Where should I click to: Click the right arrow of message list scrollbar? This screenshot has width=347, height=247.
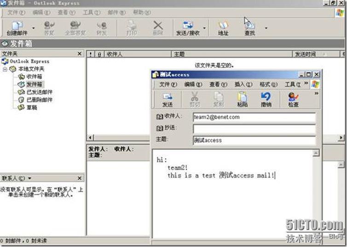tap(341, 138)
